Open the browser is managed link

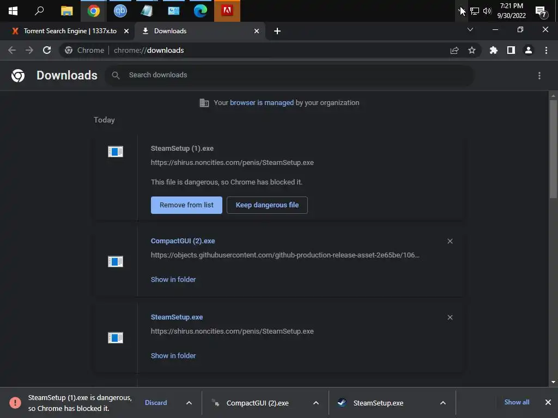(262, 103)
